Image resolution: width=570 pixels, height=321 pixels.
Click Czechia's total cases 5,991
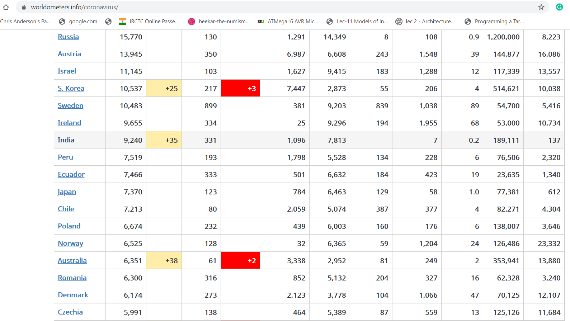tap(133, 312)
